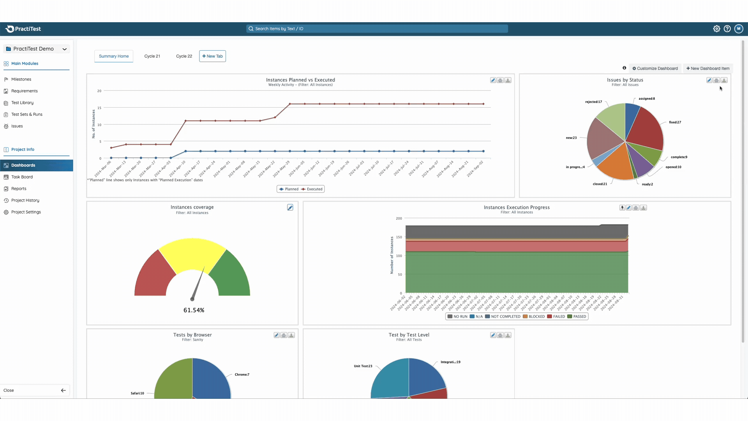Toggle PASSED series in execution progress legend
Viewport: 748px width, 421px height.
(577, 317)
